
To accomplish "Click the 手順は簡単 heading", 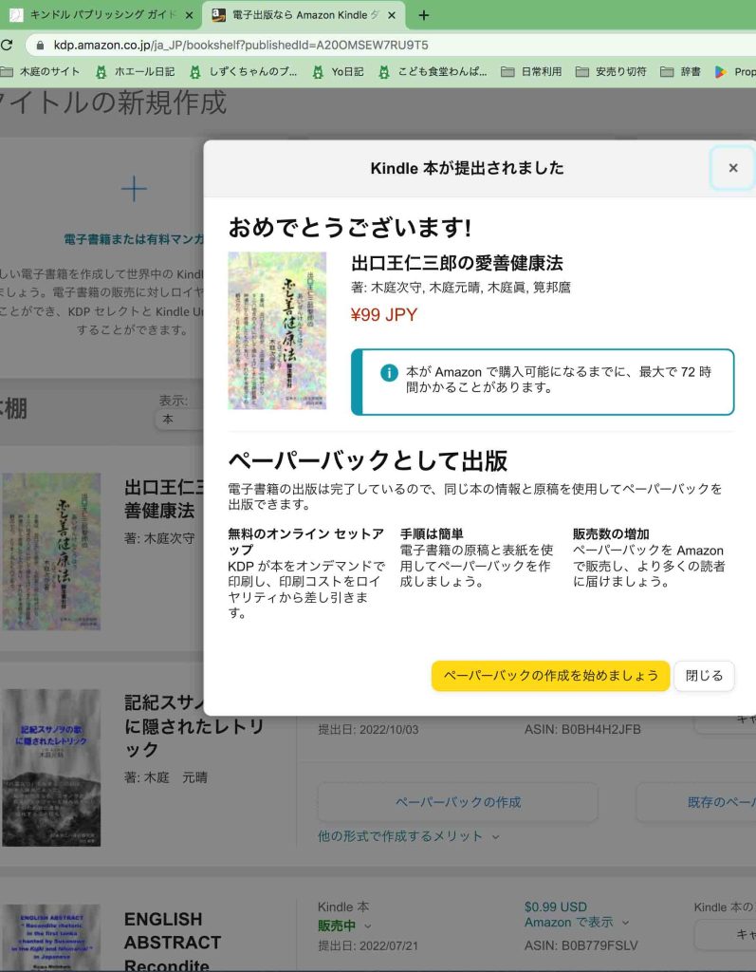I will click(432, 534).
